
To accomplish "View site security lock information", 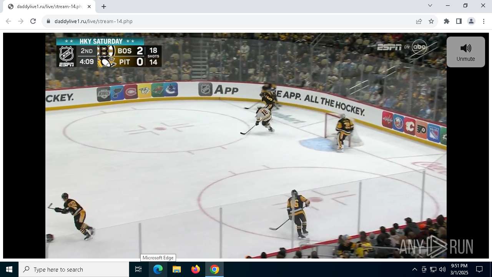I will tap(48, 21).
